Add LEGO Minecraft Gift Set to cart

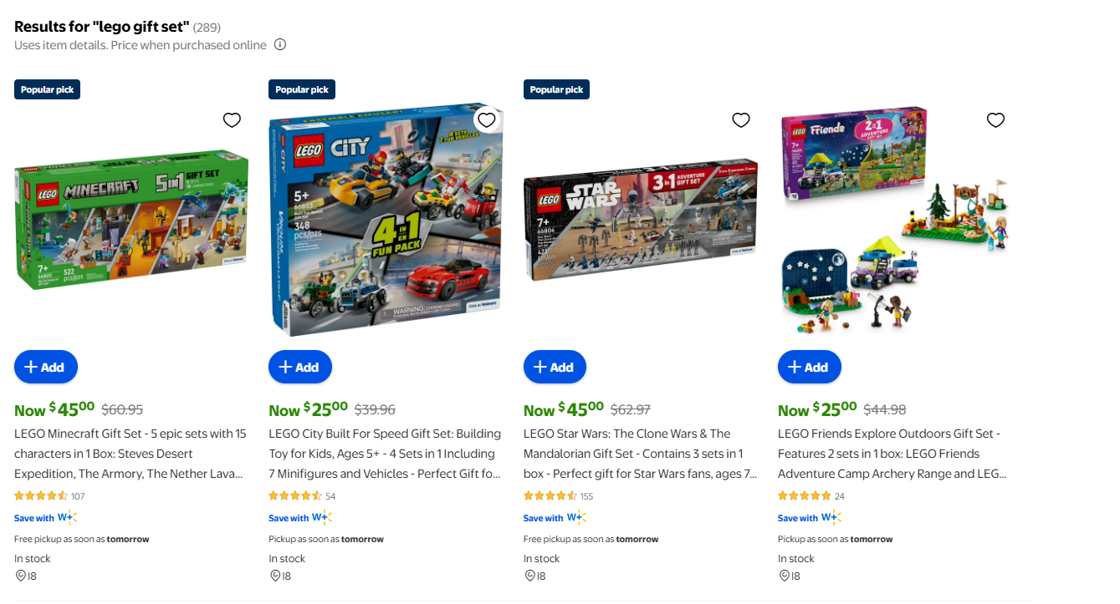click(46, 367)
